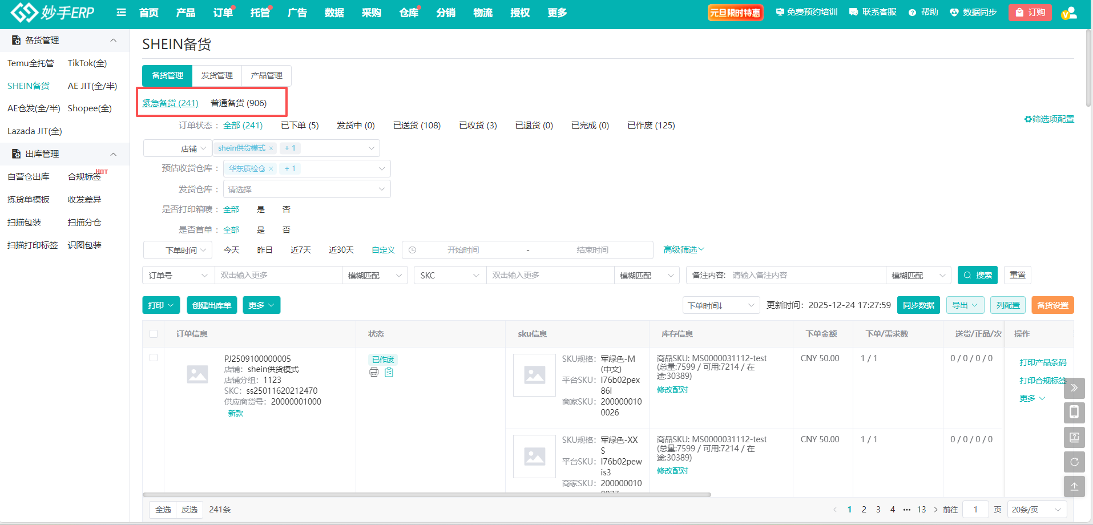Click the 修改配对 link for 军绿色-M SKU
The height and width of the screenshot is (525, 1093).
coord(672,390)
